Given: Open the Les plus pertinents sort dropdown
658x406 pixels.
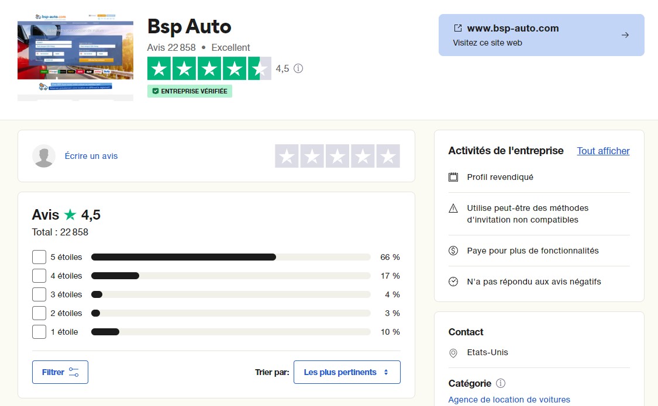Looking at the screenshot, I should [x=347, y=372].
